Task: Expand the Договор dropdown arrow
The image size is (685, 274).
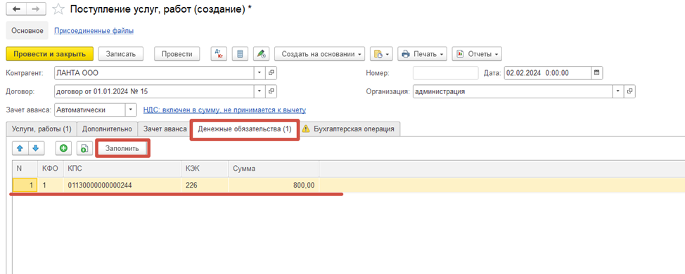Action: (x=260, y=91)
